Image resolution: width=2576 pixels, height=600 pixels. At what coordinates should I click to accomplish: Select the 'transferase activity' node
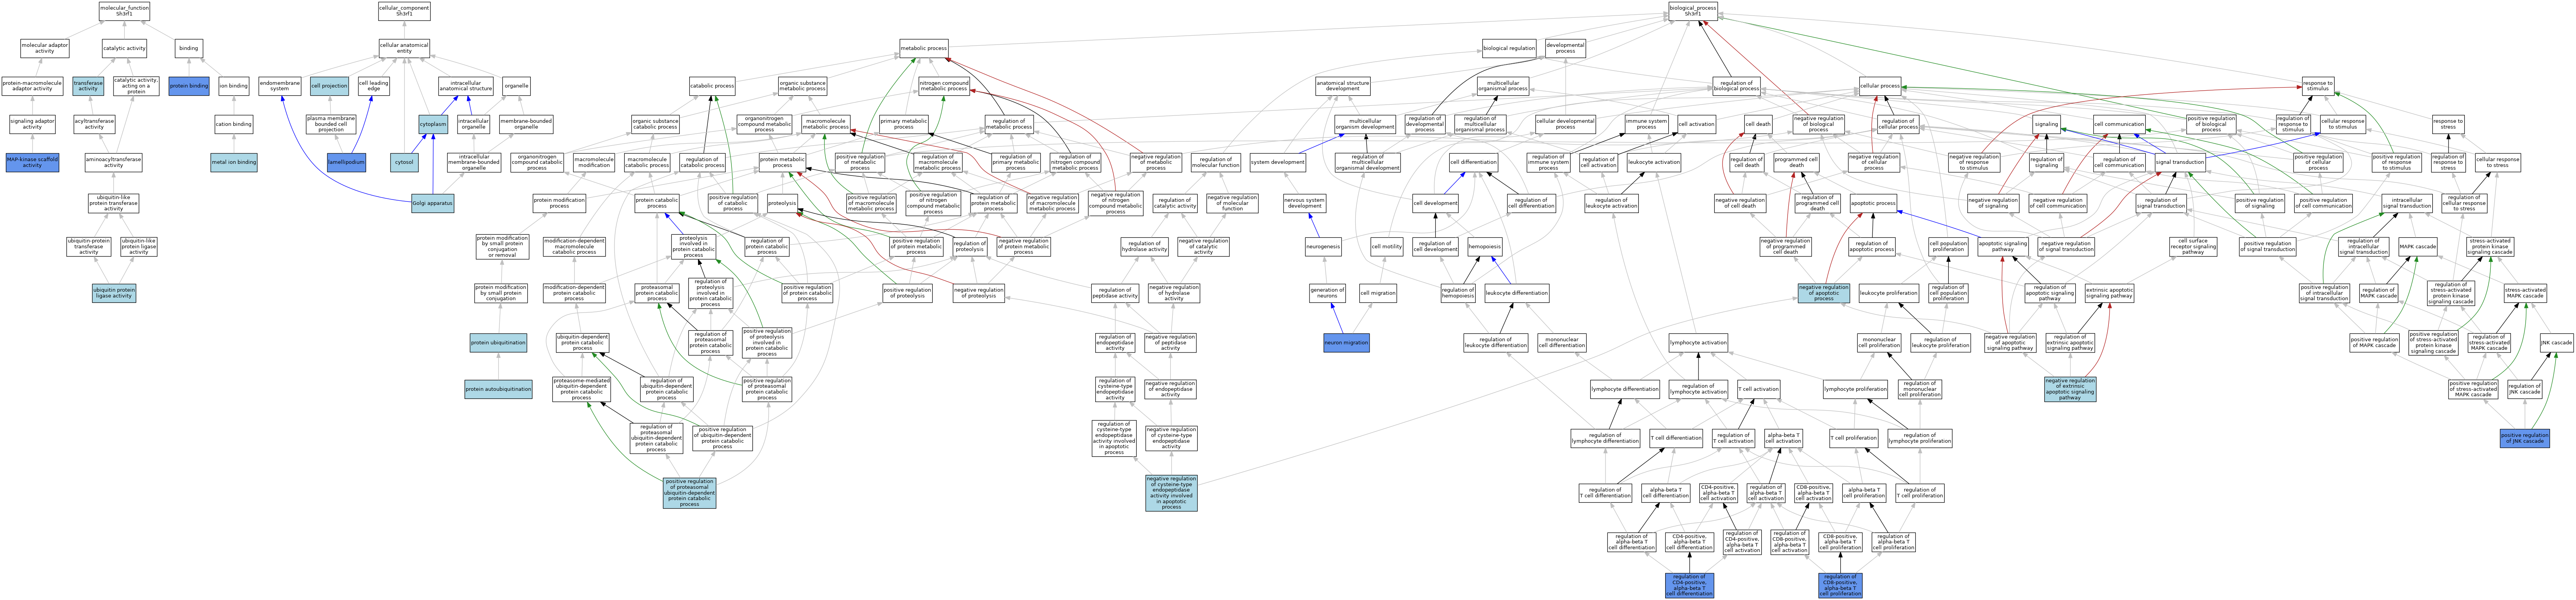[88, 86]
